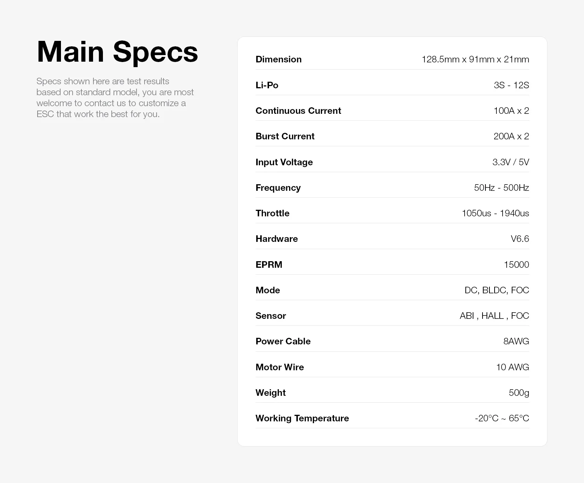Click the specs description paragraph
The image size is (584, 483).
[x=115, y=98]
